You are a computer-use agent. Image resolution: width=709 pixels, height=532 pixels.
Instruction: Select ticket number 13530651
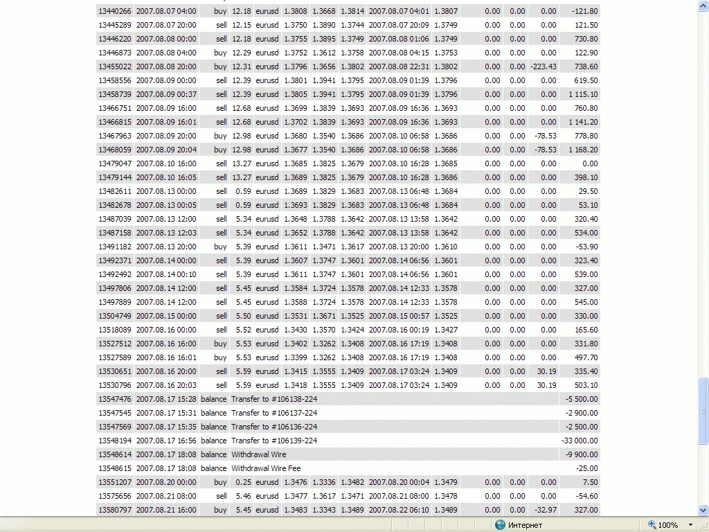(115, 371)
